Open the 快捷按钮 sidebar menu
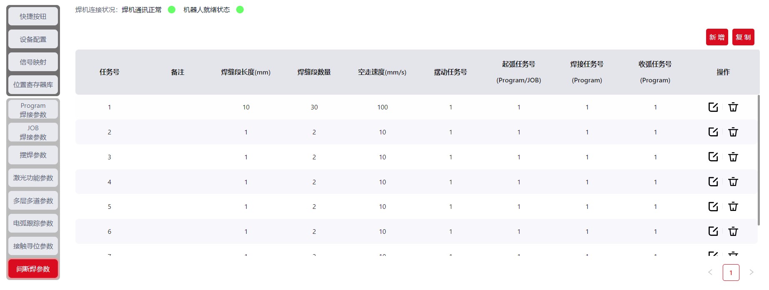Image resolution: width=769 pixels, height=290 pixels. pyautogui.click(x=33, y=16)
